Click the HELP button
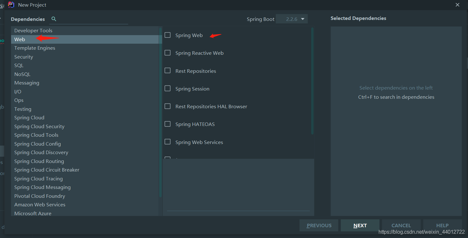The height and width of the screenshot is (238, 468). [442, 225]
